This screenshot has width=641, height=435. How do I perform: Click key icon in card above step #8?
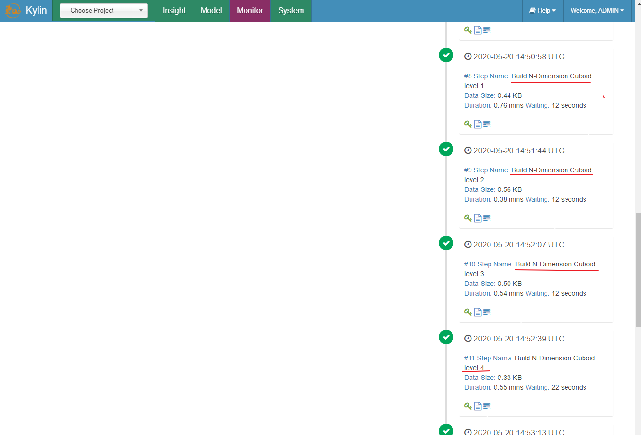tap(468, 30)
